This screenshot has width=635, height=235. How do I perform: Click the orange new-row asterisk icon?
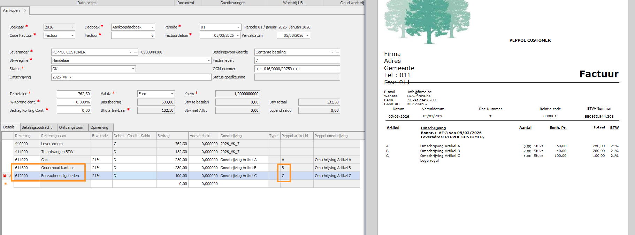pyautogui.click(x=6, y=184)
